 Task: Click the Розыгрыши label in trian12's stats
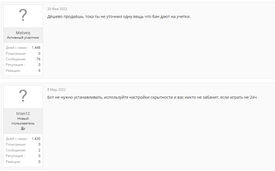pyautogui.click(x=16, y=144)
